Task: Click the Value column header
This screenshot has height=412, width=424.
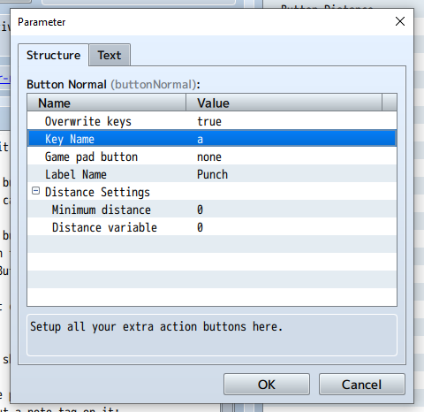Action: tap(284, 103)
